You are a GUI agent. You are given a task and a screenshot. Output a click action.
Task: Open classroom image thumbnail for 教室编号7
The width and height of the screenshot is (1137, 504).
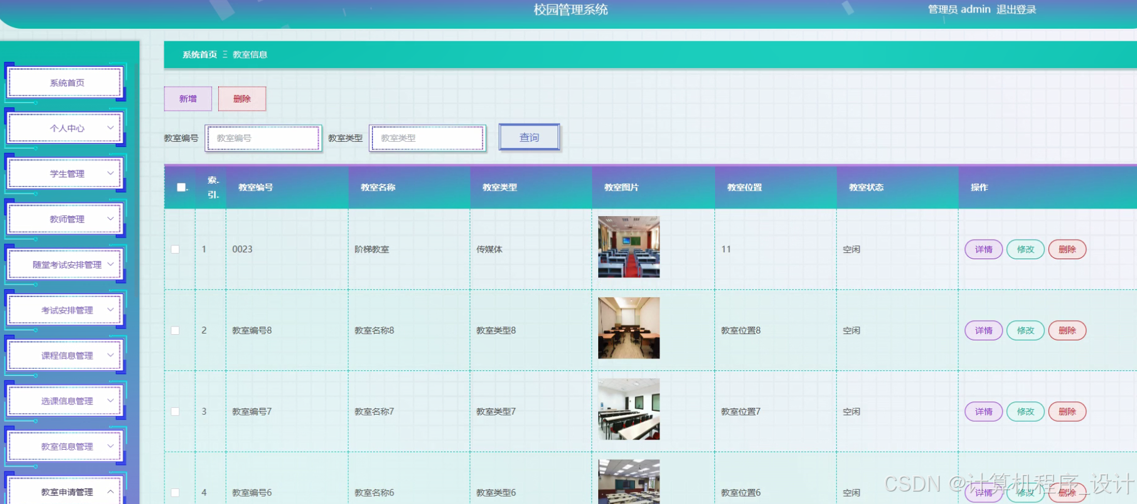tap(629, 409)
